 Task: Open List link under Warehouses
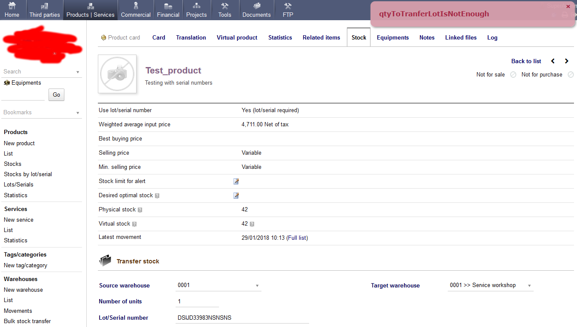pyautogui.click(x=8, y=300)
